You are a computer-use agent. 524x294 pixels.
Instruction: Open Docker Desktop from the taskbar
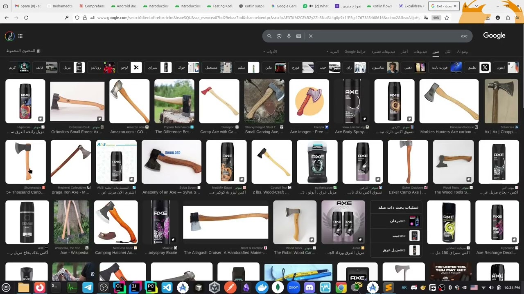tap(262, 287)
